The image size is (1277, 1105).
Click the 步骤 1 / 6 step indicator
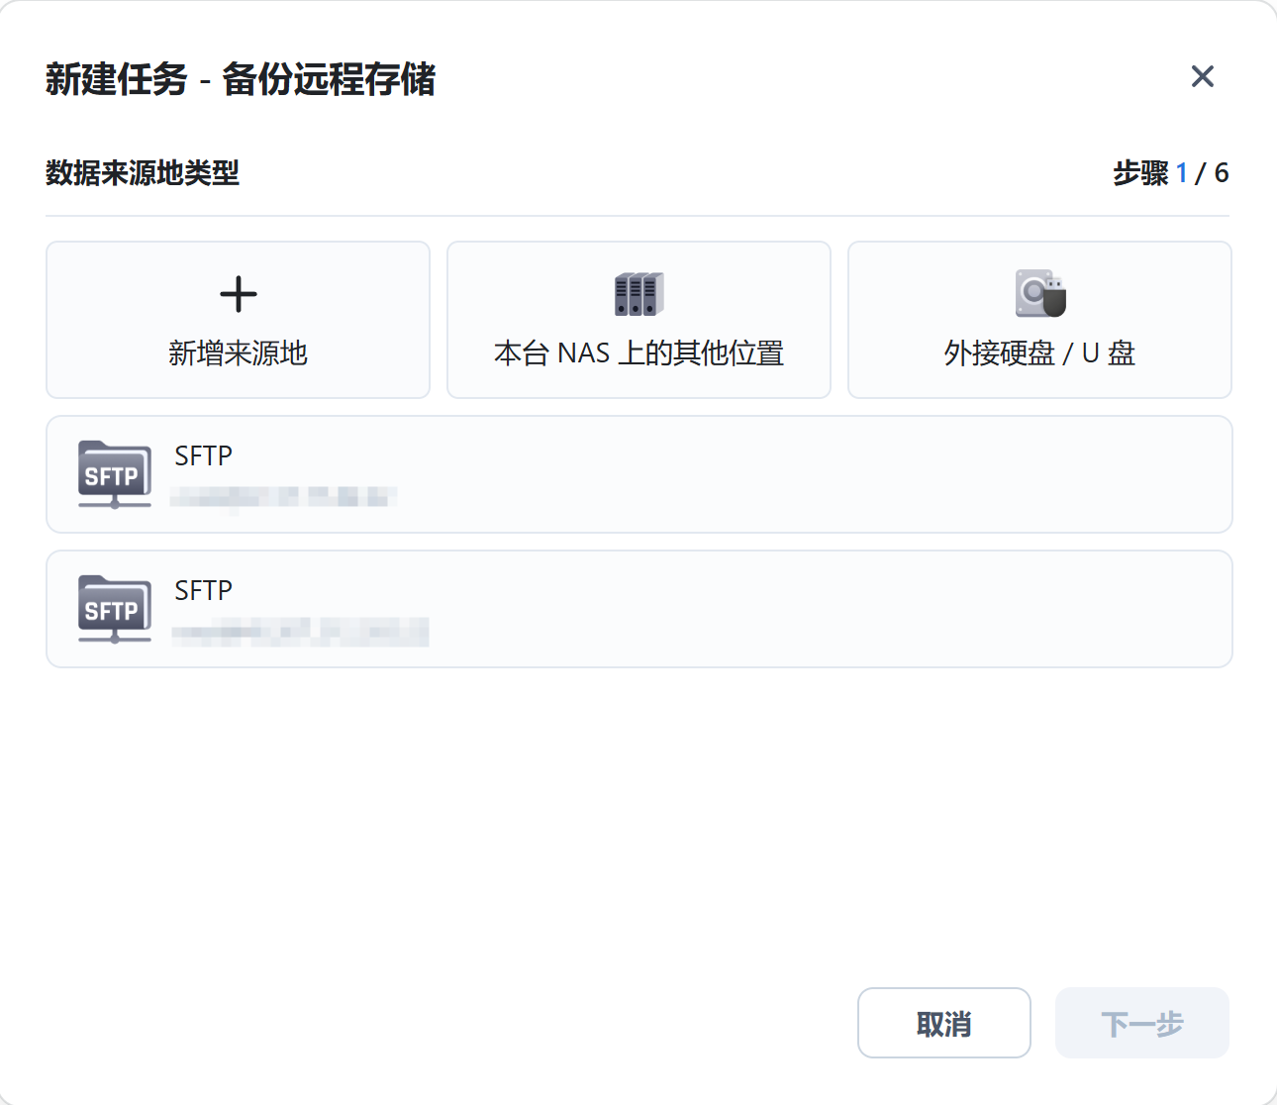pyautogui.click(x=1170, y=173)
